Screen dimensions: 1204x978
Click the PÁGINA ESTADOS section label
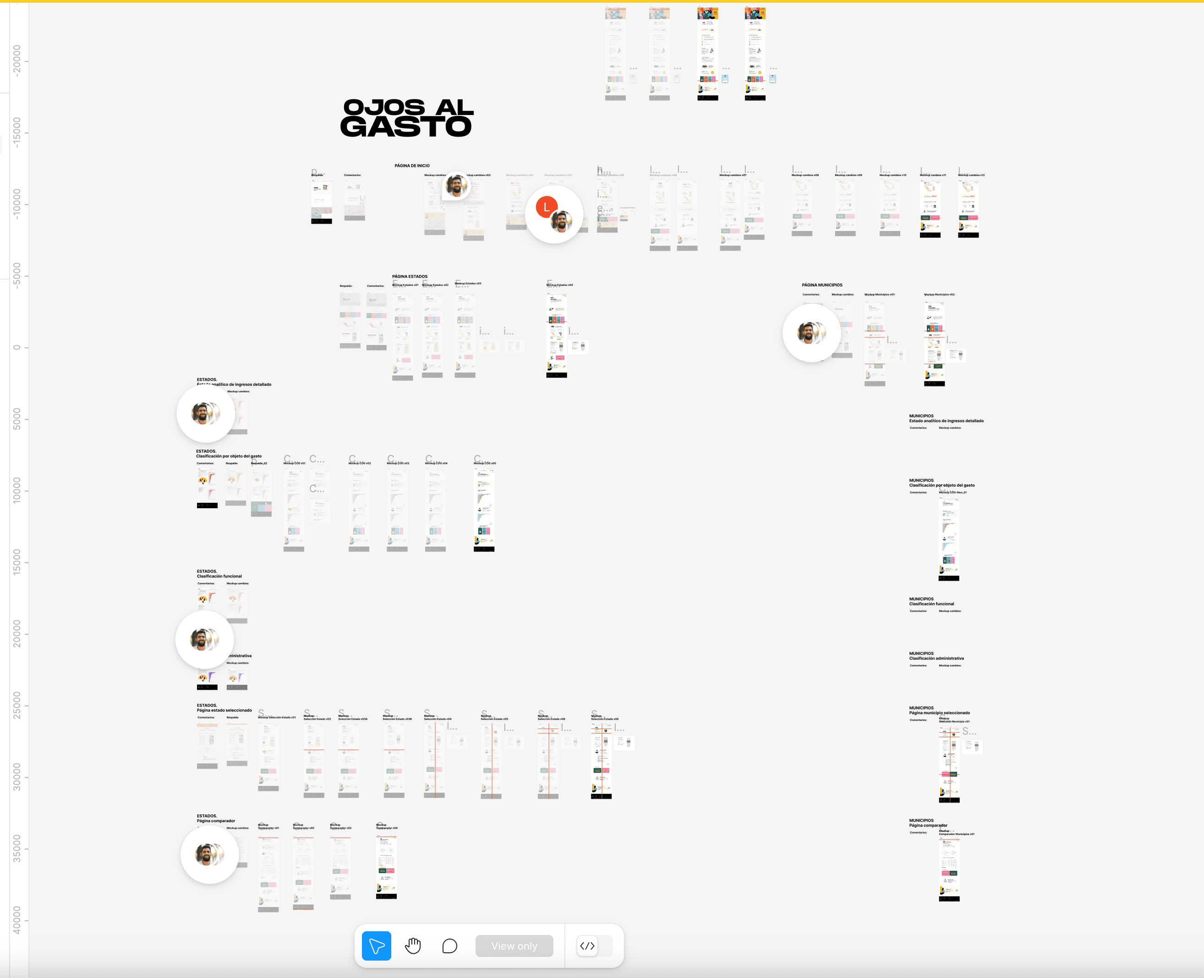click(x=410, y=277)
